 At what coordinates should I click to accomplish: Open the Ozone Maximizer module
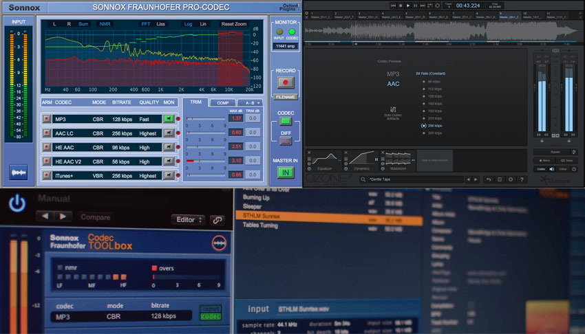pos(398,161)
